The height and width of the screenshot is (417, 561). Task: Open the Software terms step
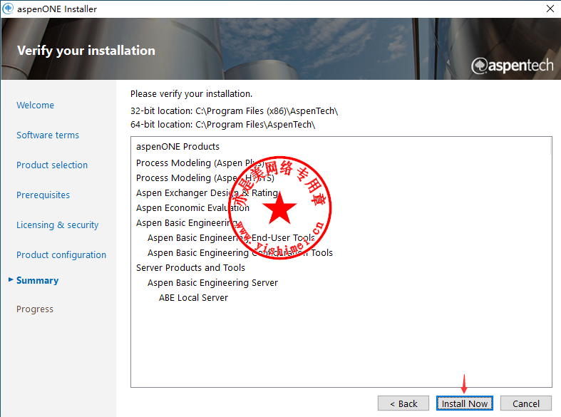48,135
